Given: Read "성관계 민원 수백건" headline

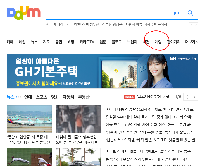Looking at the screenshot, I should (x=151, y=132).
